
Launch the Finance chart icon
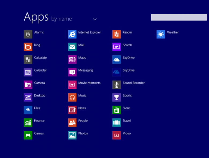point(28,123)
